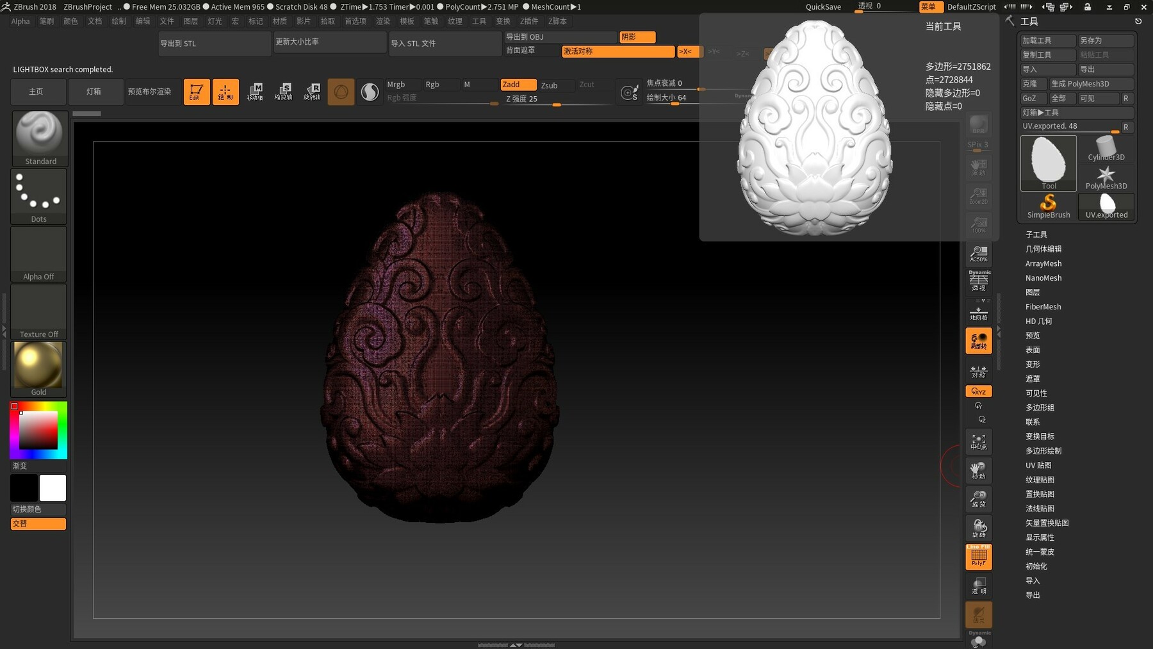Click the SimpleBrush tool icon
Image resolution: width=1153 pixels, height=649 pixels.
pyautogui.click(x=1049, y=204)
